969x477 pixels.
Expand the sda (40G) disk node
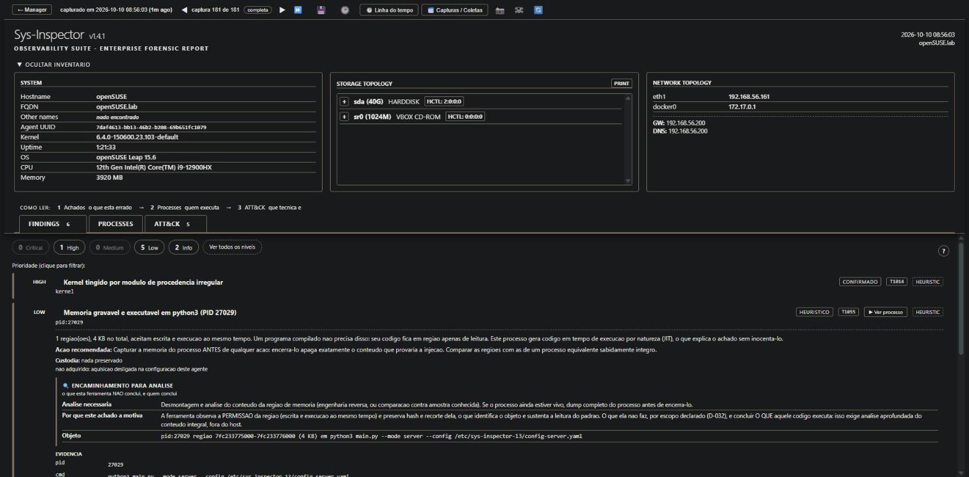344,101
